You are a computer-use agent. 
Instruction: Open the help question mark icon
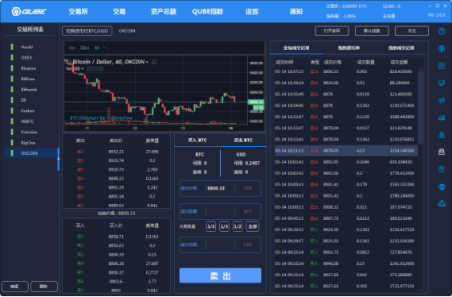442,31
